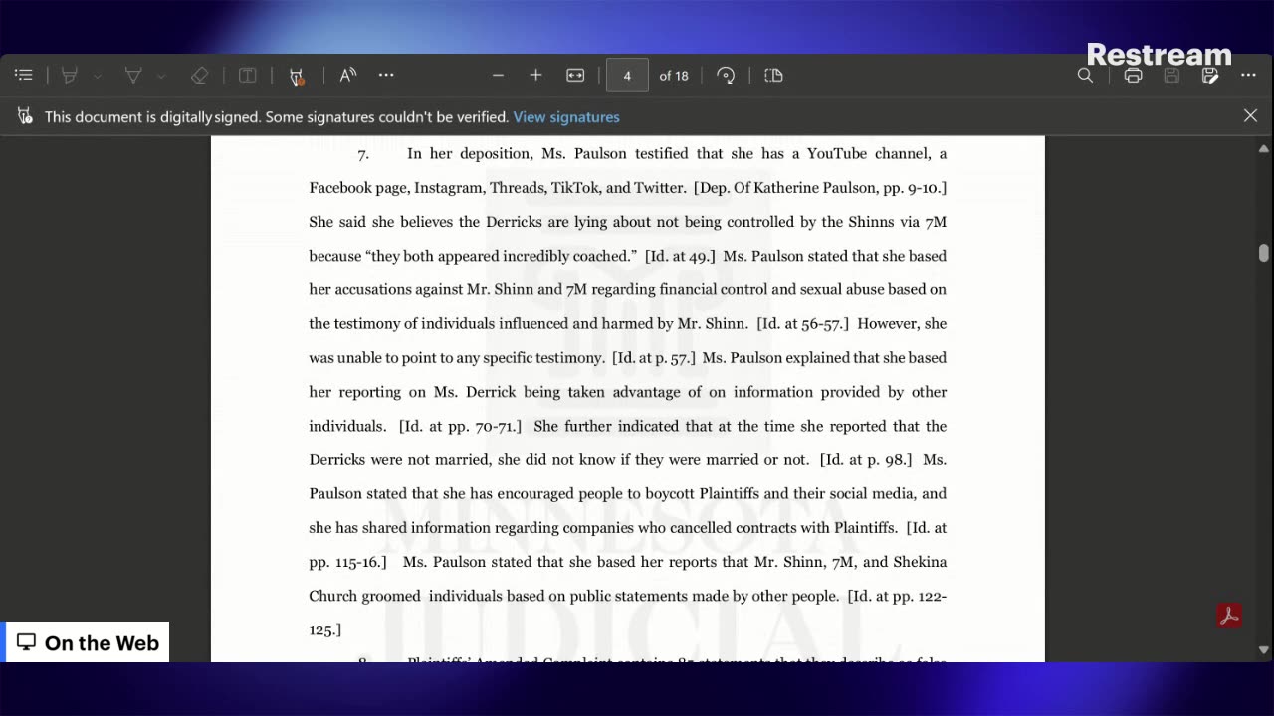1274x716 pixels.
Task: Switch page view layout
Action: 773,75
